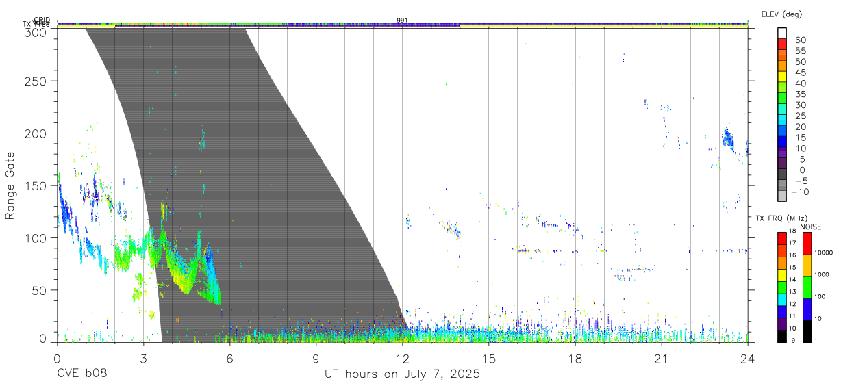Screen dimensions: 841x388
Task: Click the TX FRQ legend label "17"
Action: click(793, 243)
